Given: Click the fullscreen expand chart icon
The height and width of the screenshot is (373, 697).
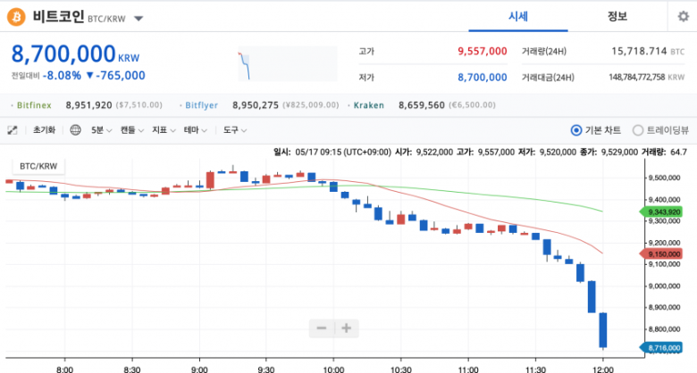Looking at the screenshot, I should [13, 129].
